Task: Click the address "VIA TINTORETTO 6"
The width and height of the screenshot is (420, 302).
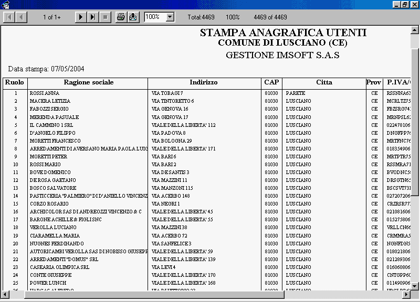Action: click(x=173, y=101)
